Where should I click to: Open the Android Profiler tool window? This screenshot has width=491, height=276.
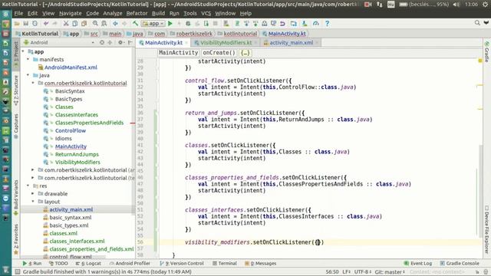[x=130, y=263]
